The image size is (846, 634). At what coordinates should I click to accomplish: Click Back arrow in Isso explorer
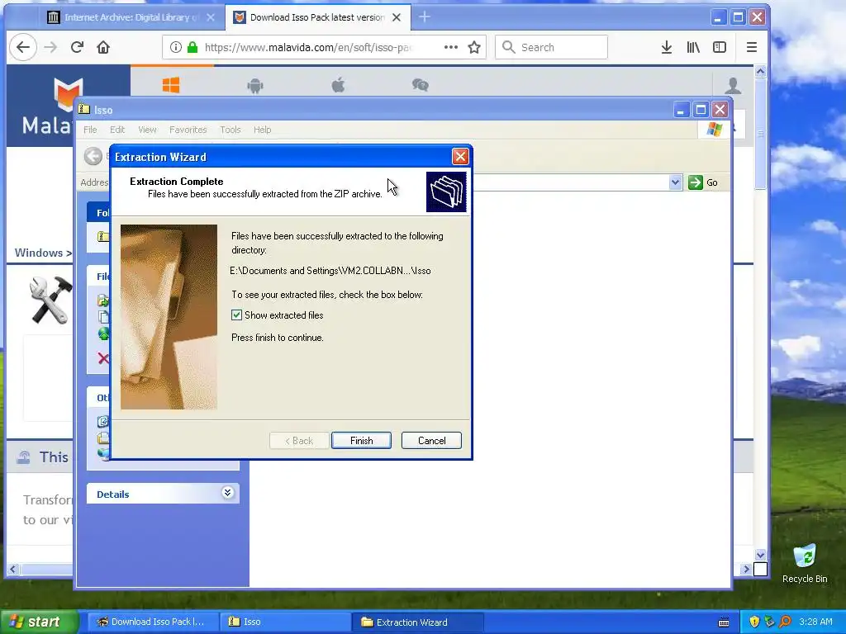click(x=93, y=156)
